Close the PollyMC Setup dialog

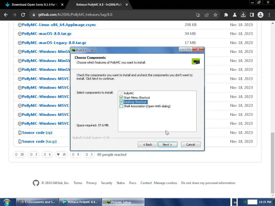click(x=198, y=49)
